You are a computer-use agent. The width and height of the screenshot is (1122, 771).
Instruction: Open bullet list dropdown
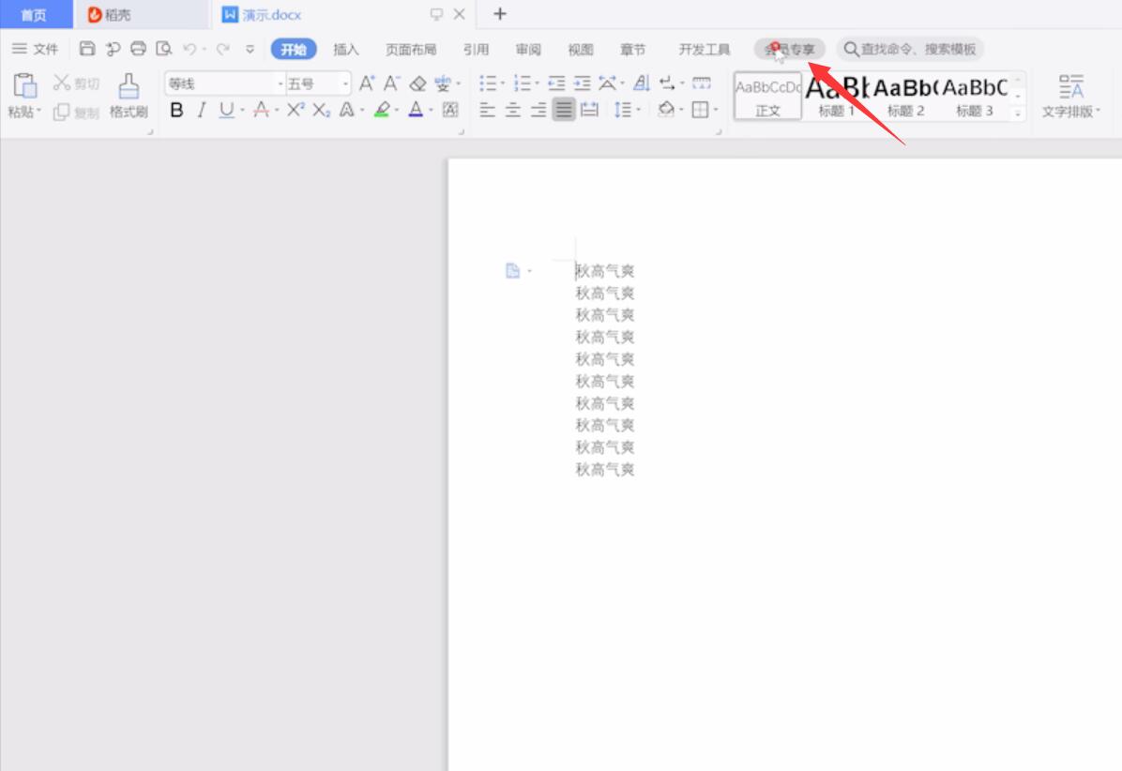(502, 83)
